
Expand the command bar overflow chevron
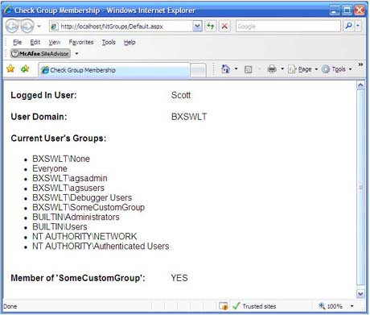tap(360, 64)
